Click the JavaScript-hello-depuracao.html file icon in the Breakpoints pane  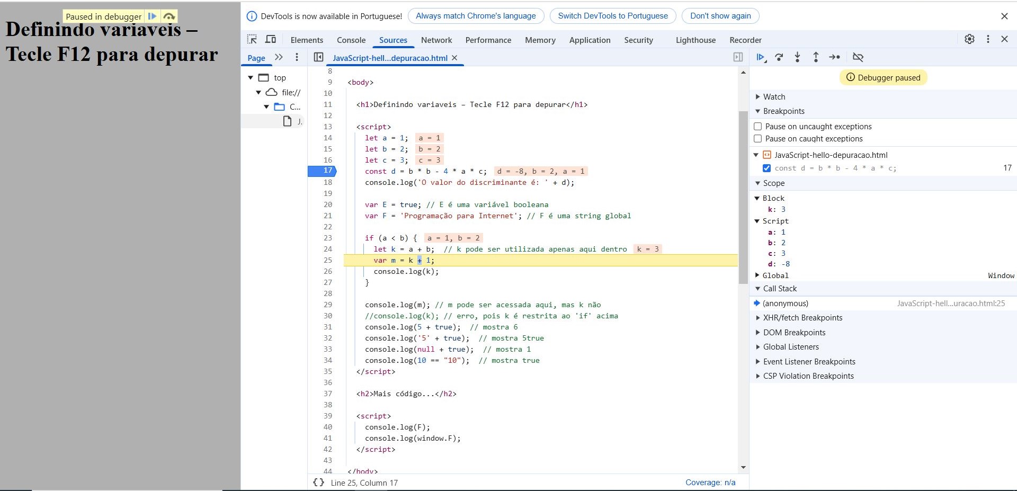pos(767,155)
